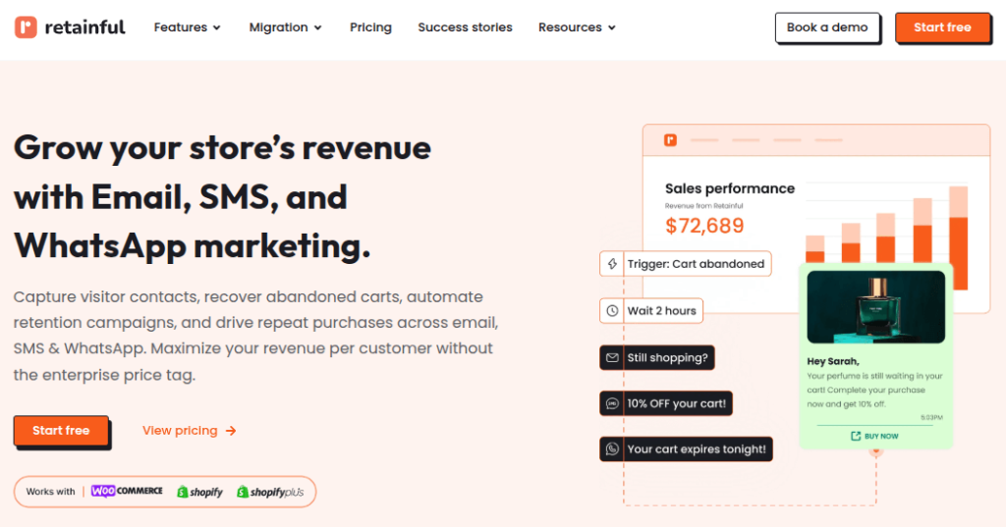The height and width of the screenshot is (527, 1006).
Task: Click the Works with label
Action: (x=51, y=492)
